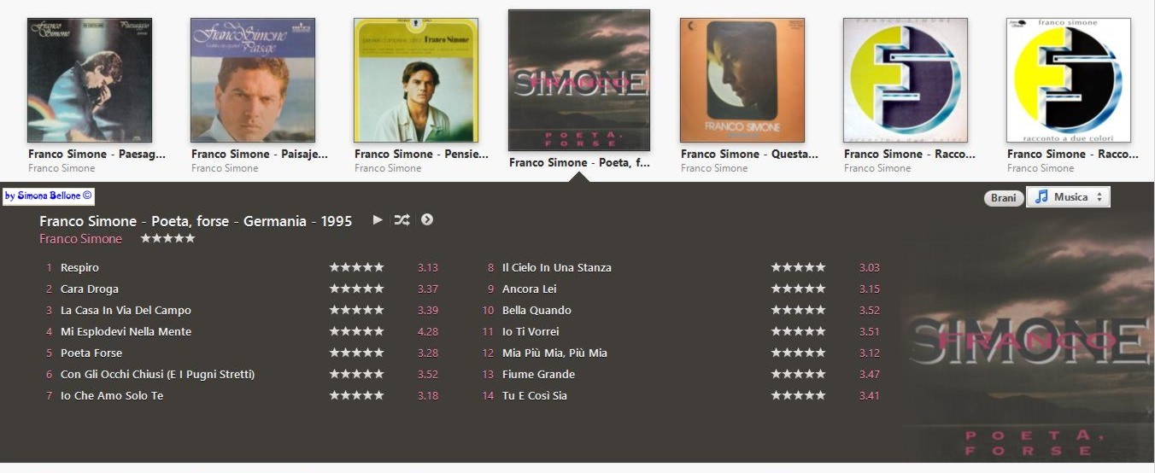This screenshot has height=473, width=1155.
Task: Open the Questa album artwork
Action: 742,80
